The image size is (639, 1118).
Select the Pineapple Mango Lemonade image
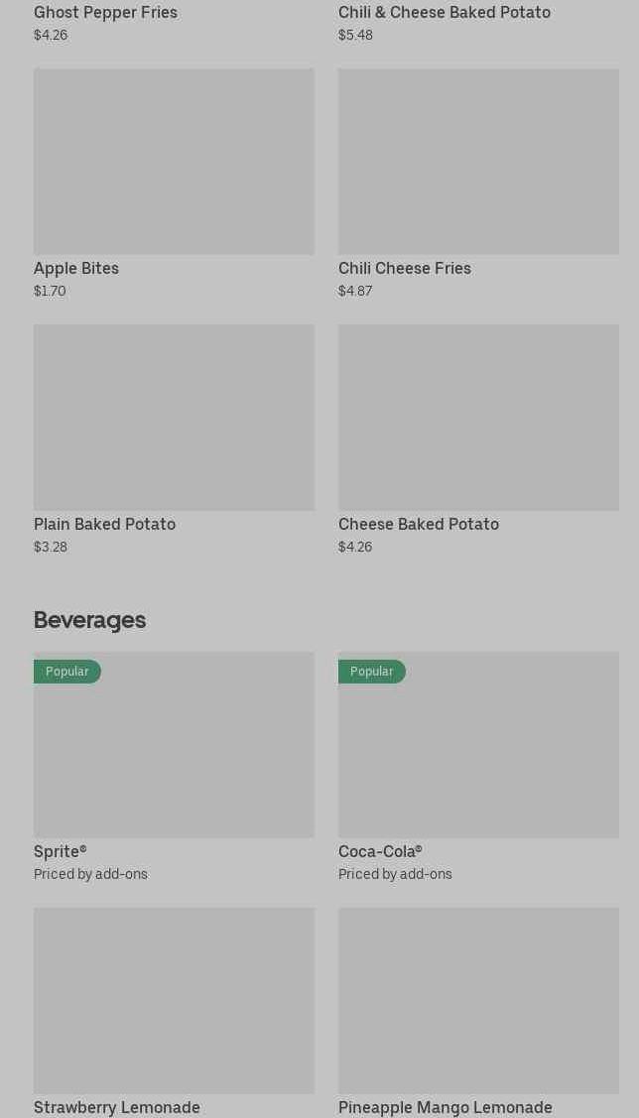point(478,1000)
